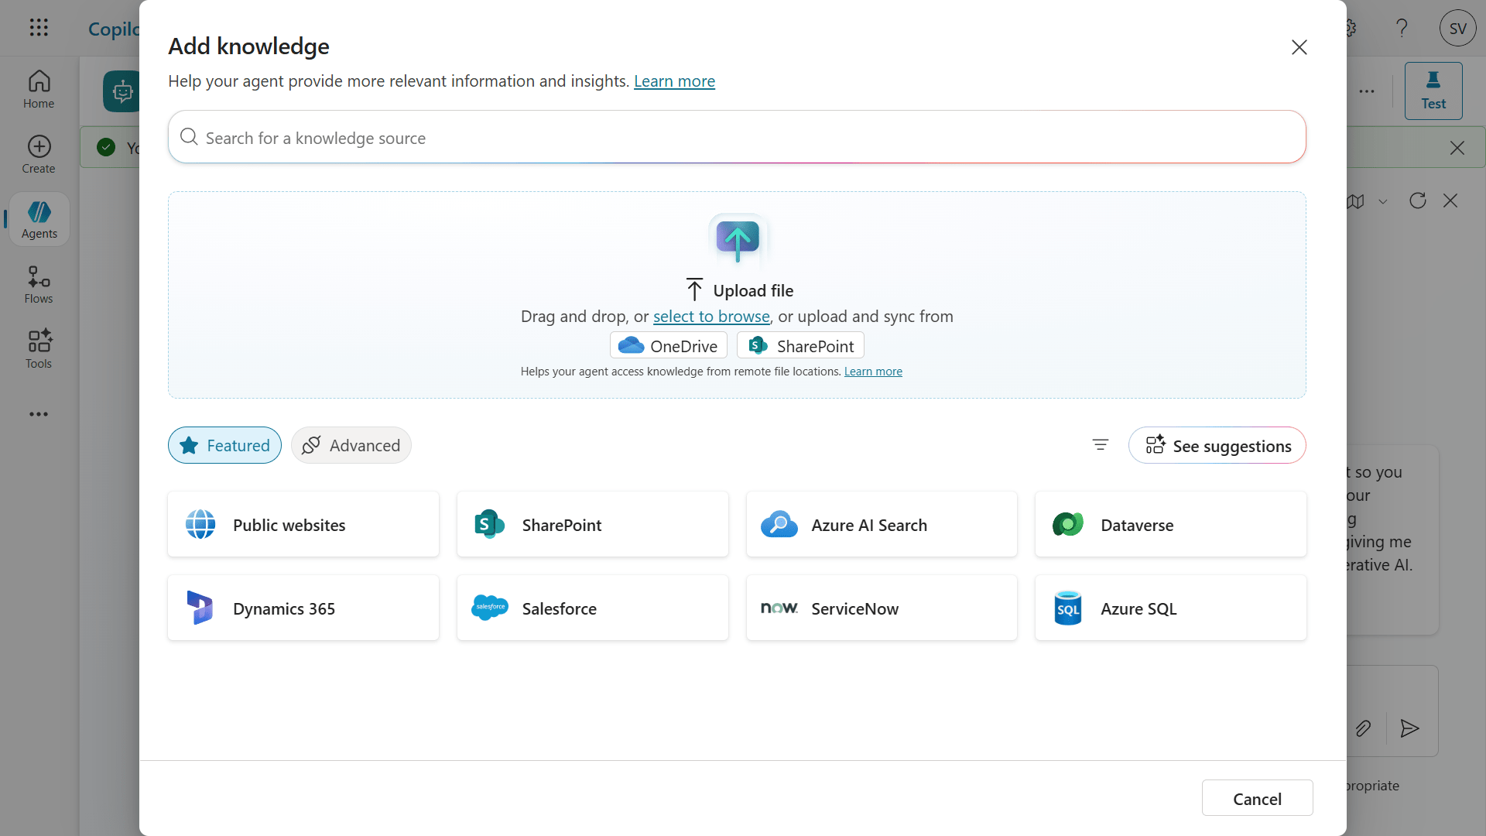
Task: Open the Create section in the sidebar
Action: (x=39, y=153)
